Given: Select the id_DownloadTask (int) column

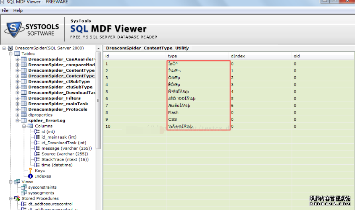Looking at the screenshot, I should 64,143.
